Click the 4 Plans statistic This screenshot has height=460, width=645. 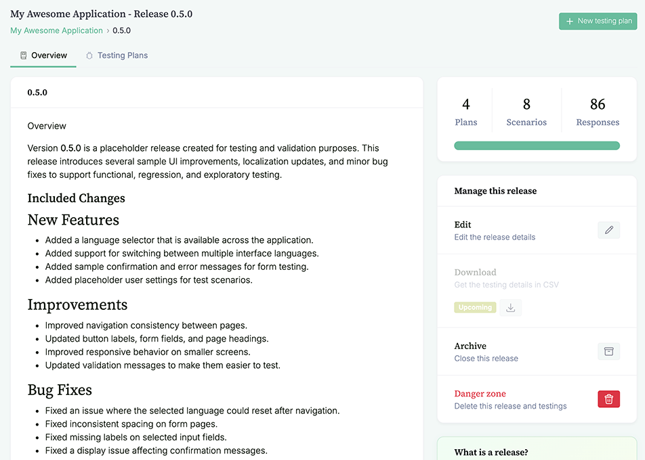point(466,112)
